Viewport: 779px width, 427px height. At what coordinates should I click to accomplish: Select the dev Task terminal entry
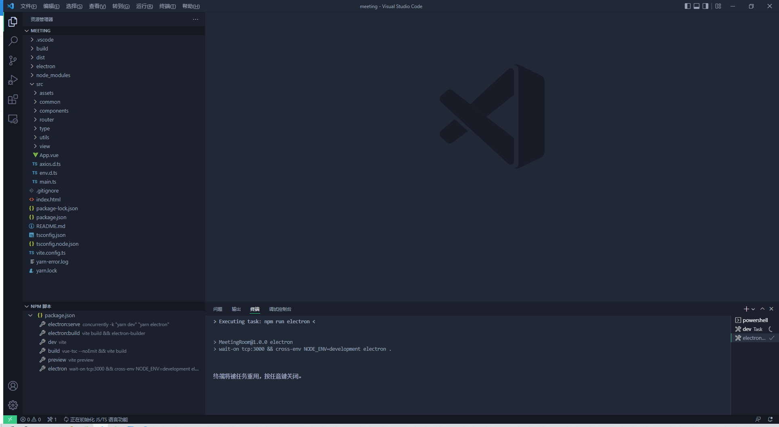coord(755,329)
